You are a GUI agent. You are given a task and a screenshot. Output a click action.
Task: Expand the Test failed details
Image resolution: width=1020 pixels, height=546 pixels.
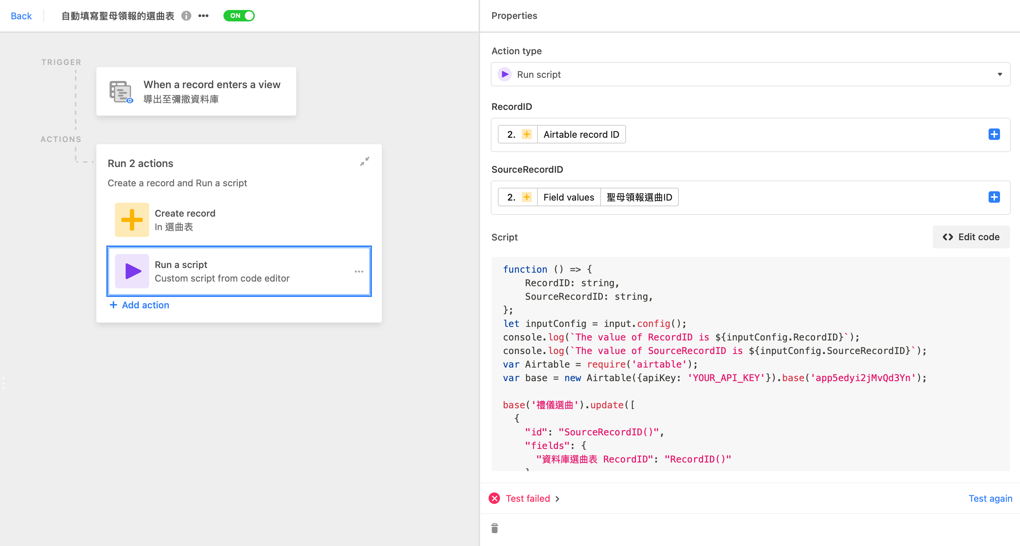tap(532, 498)
